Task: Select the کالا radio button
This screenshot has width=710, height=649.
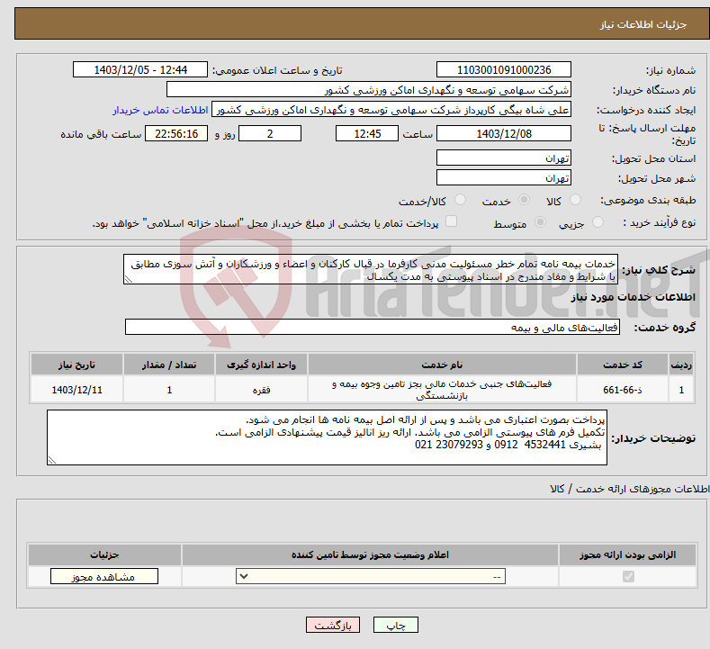Action: point(575,200)
